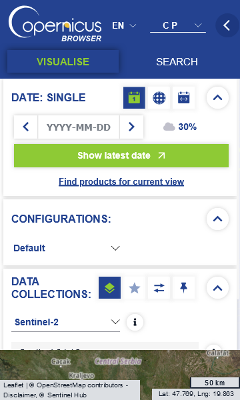Image resolution: width=240 pixels, height=400 pixels.
Task: Open Sentinel-2 data collection dropdown
Action: [x=66, y=322]
